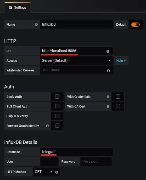Click the info icon beside Name
The height and width of the screenshot is (180, 146).
click(x=36, y=24)
